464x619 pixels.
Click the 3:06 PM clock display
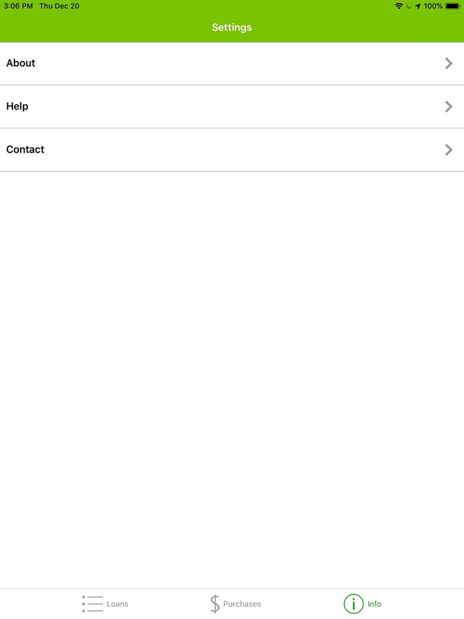19,6
